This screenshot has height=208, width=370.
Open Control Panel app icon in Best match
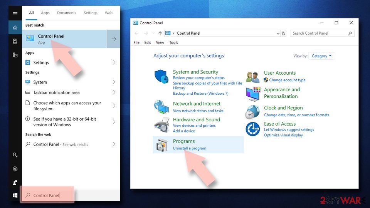click(x=30, y=39)
